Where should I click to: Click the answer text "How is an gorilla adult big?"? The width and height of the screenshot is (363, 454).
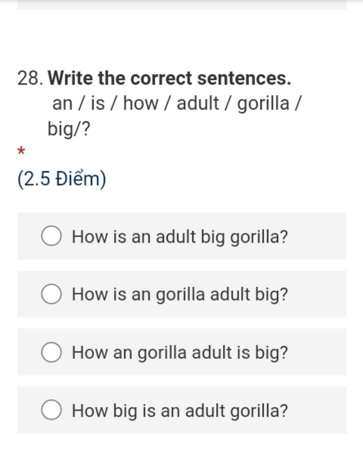click(x=180, y=294)
